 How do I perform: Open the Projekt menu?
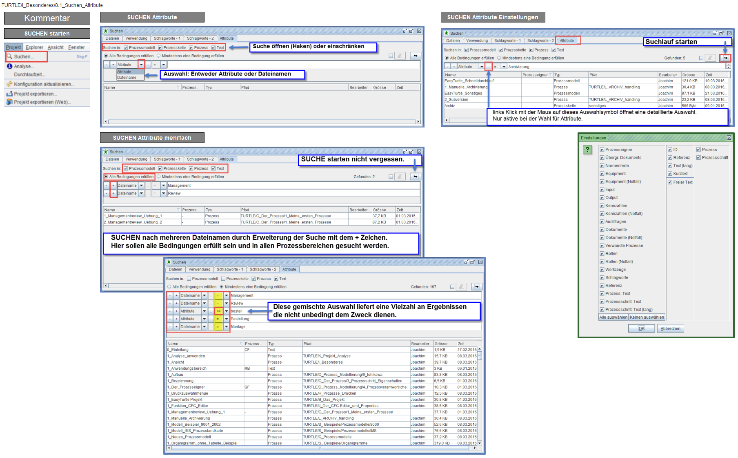pyautogui.click(x=13, y=47)
